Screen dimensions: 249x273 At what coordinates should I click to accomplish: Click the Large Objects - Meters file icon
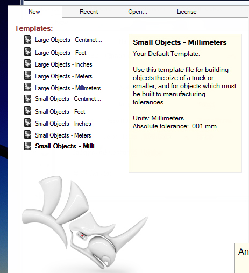[x=28, y=75]
